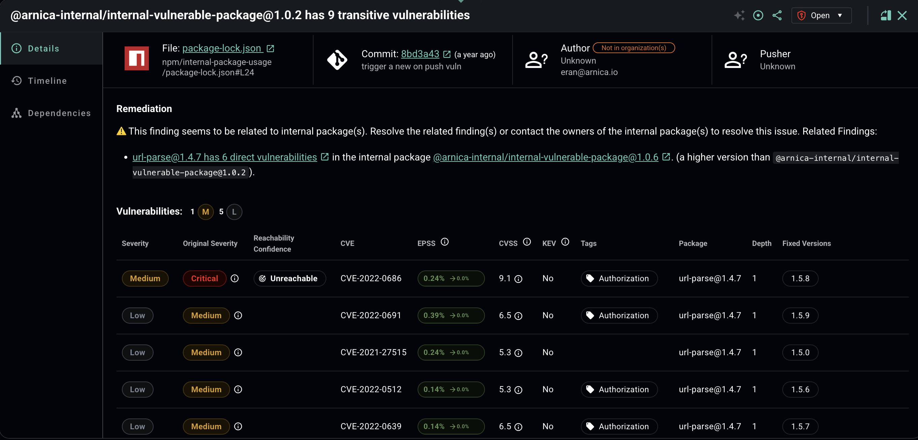
Task: Click info icon beside Critical original severity
Action: click(x=234, y=279)
